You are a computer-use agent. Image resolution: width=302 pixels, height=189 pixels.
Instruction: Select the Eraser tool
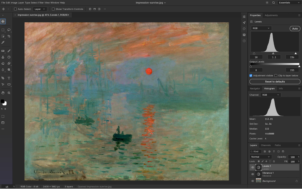3,63
